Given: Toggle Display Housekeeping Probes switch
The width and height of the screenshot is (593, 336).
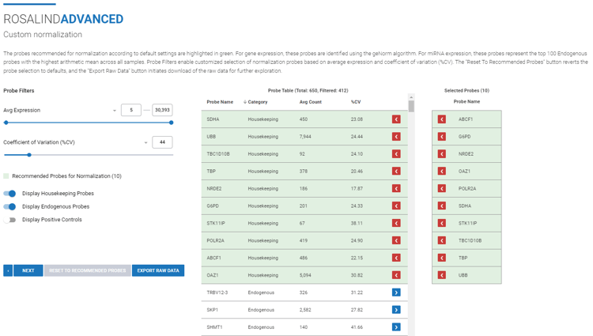Looking at the screenshot, I should [9, 194].
